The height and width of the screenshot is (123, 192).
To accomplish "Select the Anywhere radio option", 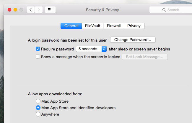I will 38,114.
